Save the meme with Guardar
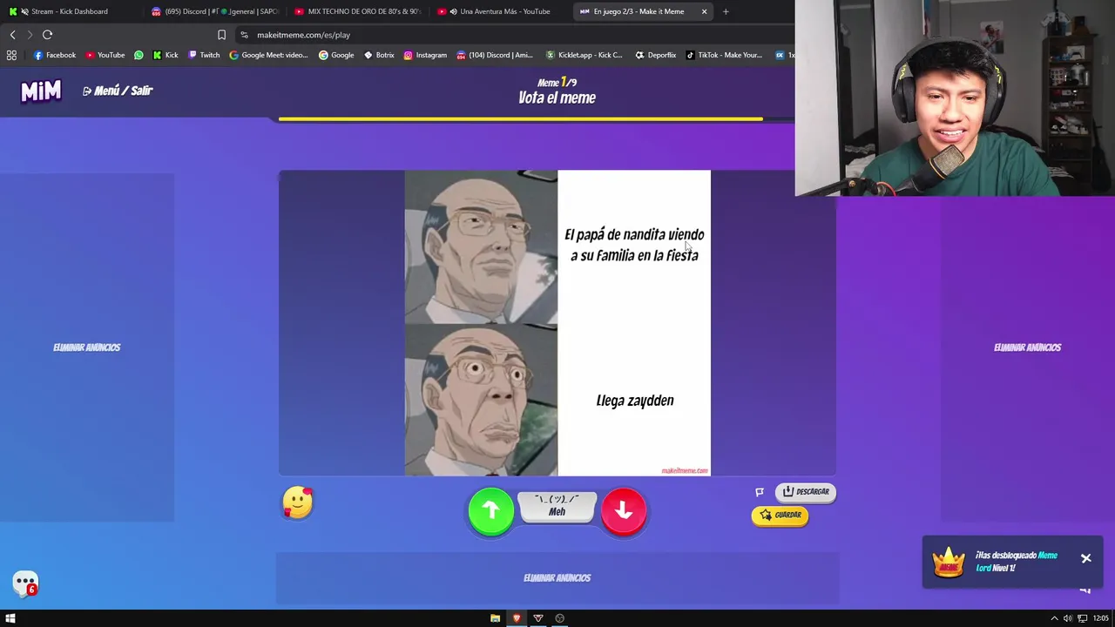This screenshot has width=1115, height=627. tap(780, 515)
